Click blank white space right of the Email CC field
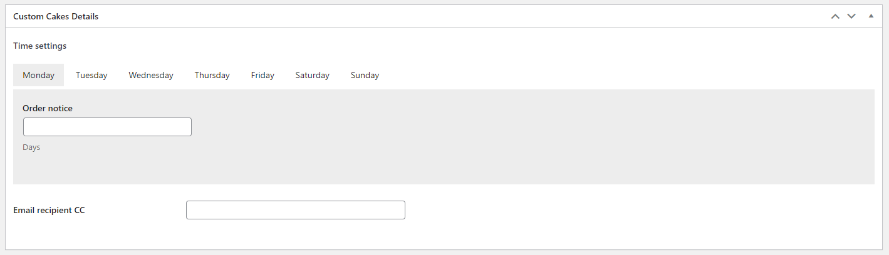Image resolution: width=889 pixels, height=255 pixels. [626, 210]
